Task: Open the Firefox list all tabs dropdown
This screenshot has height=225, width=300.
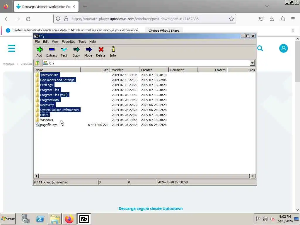Action: point(267,6)
